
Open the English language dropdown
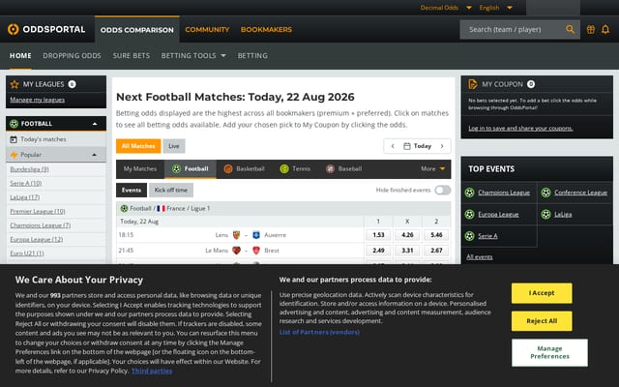point(495,8)
